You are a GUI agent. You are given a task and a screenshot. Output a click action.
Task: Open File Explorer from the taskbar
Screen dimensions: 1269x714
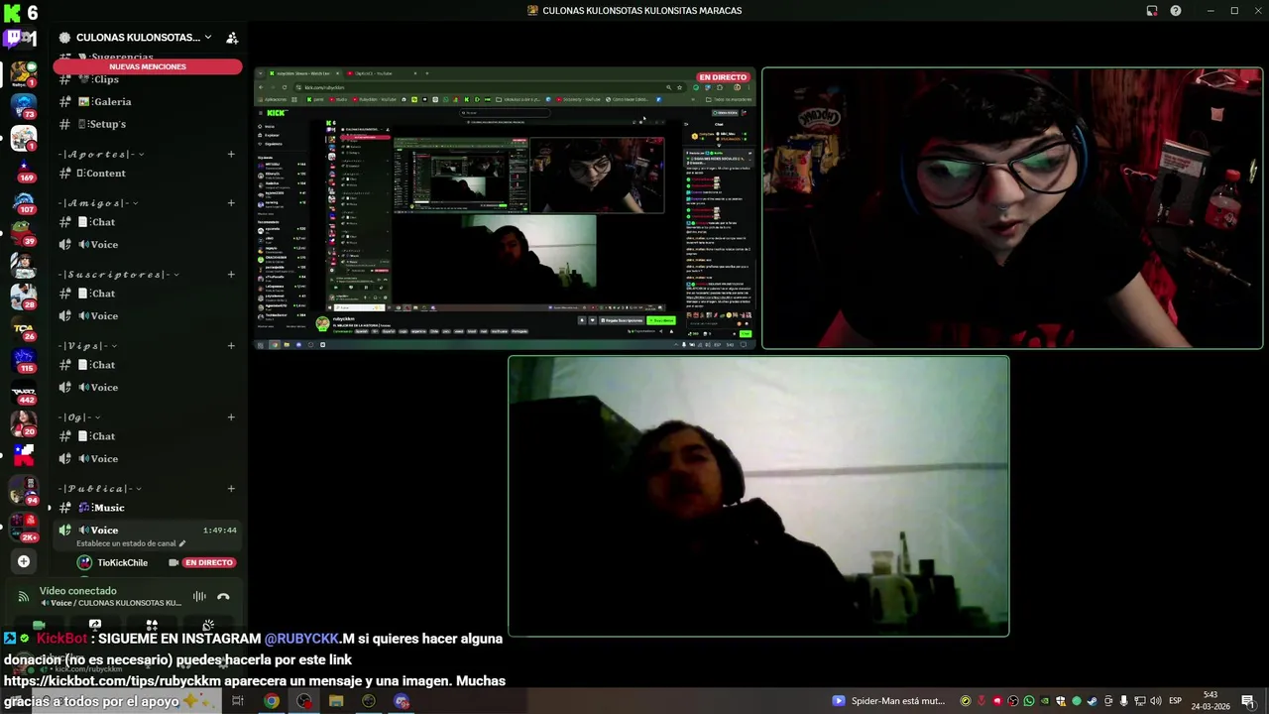[336, 701]
